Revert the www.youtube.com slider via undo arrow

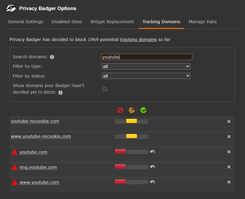coord(153,182)
